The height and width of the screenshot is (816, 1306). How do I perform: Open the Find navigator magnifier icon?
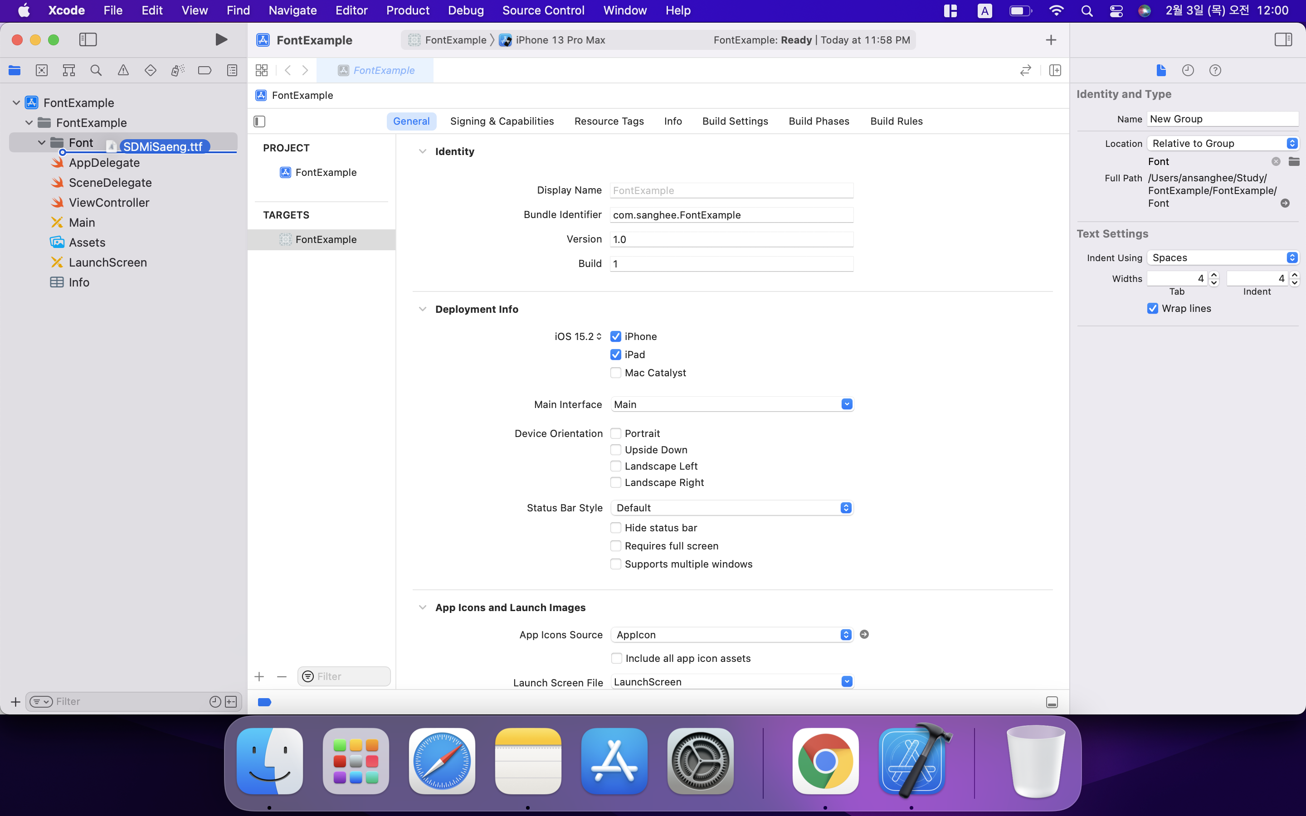[x=96, y=70]
